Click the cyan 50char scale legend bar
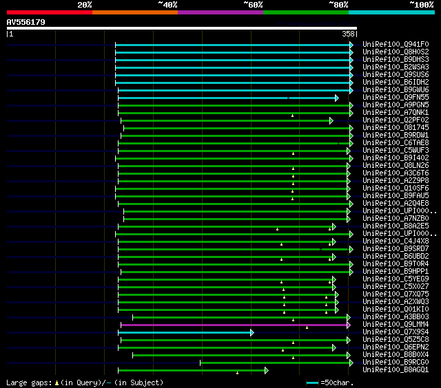This screenshot has height=388, width=441. point(313,382)
